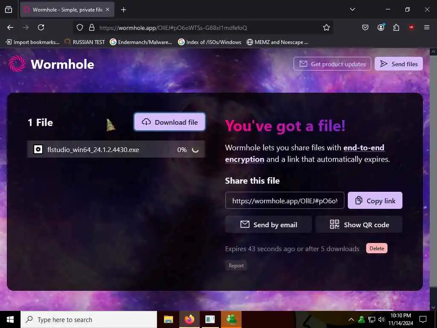
Task: Bookmark this page with the star icon
Action: pos(326,27)
